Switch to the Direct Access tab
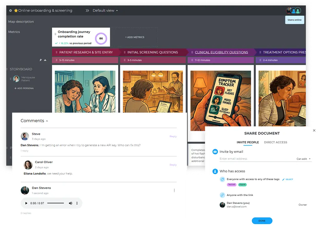This screenshot has height=231, width=319. (x=275, y=142)
